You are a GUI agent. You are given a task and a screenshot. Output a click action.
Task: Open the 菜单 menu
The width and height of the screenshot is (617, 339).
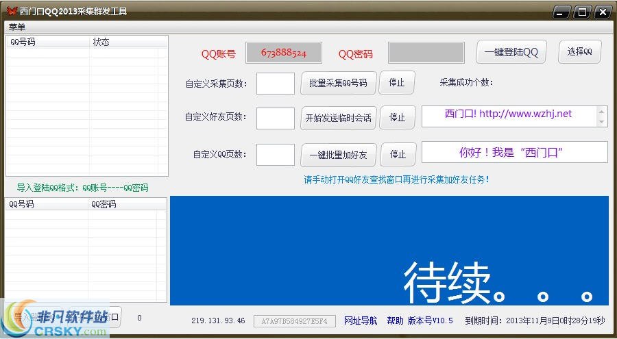click(x=17, y=27)
